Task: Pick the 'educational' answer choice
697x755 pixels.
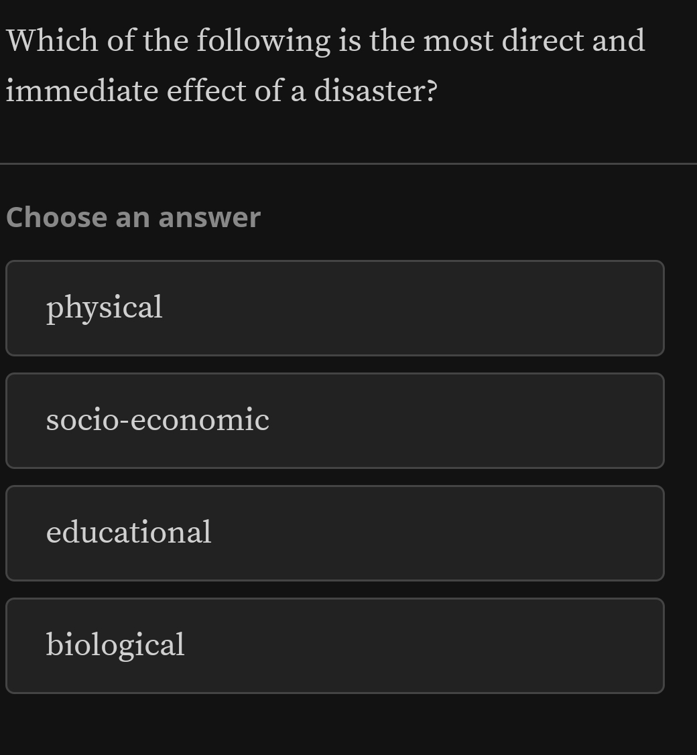Action: coord(334,533)
